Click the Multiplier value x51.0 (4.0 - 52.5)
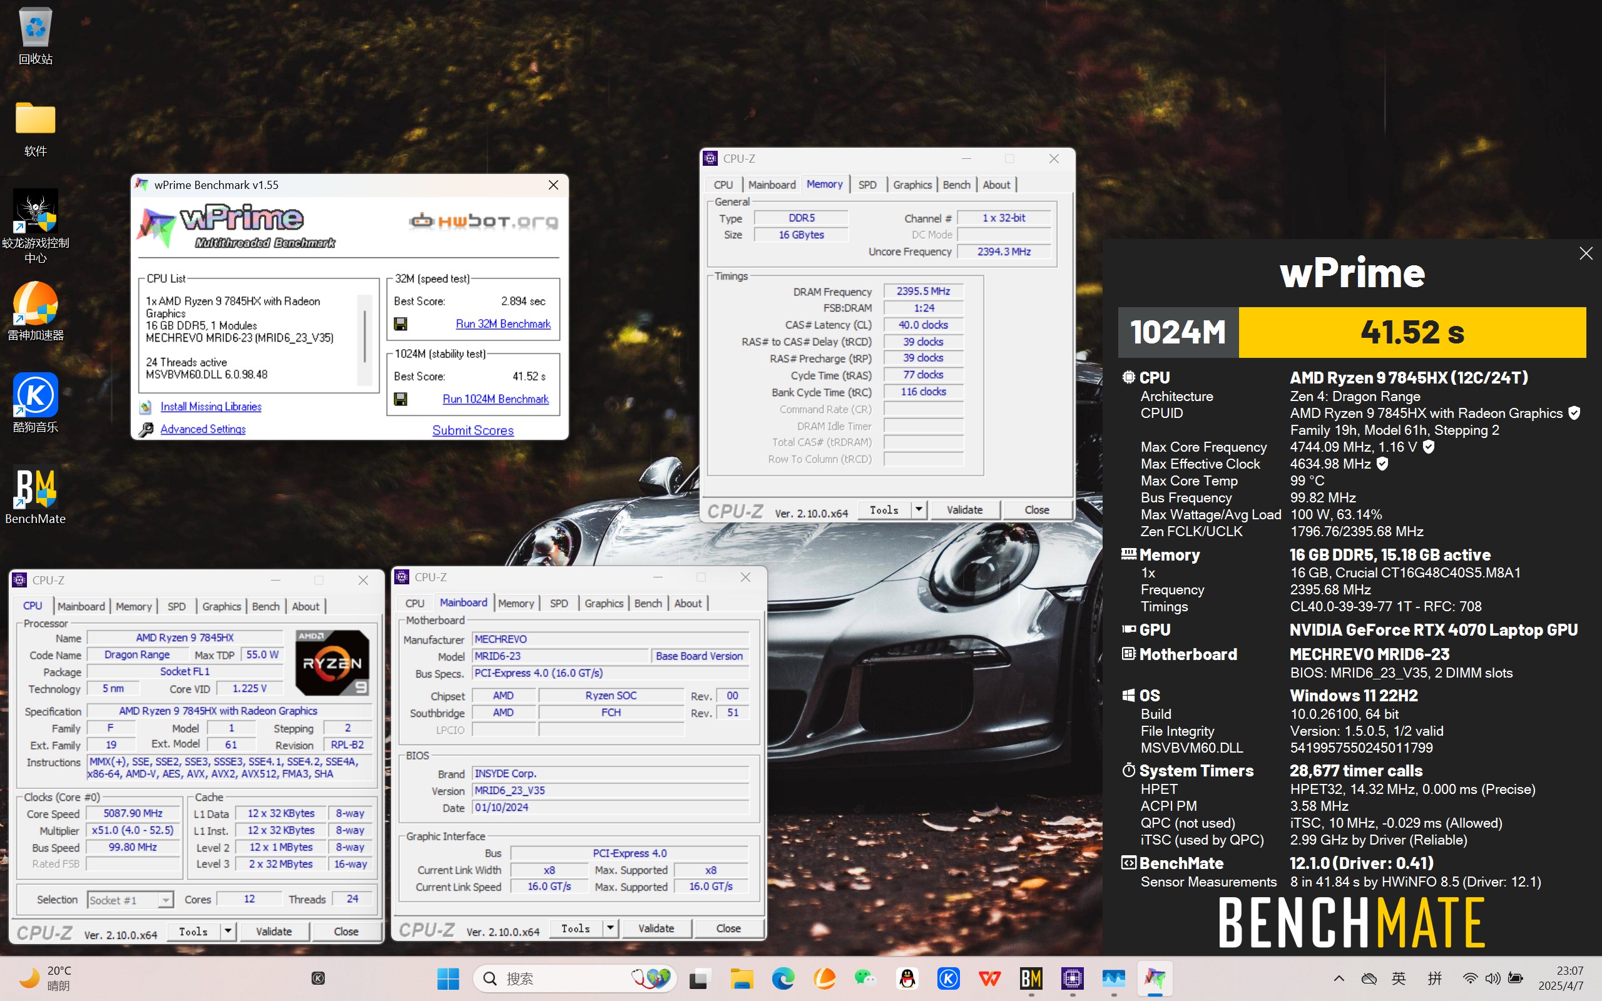 tap(133, 830)
